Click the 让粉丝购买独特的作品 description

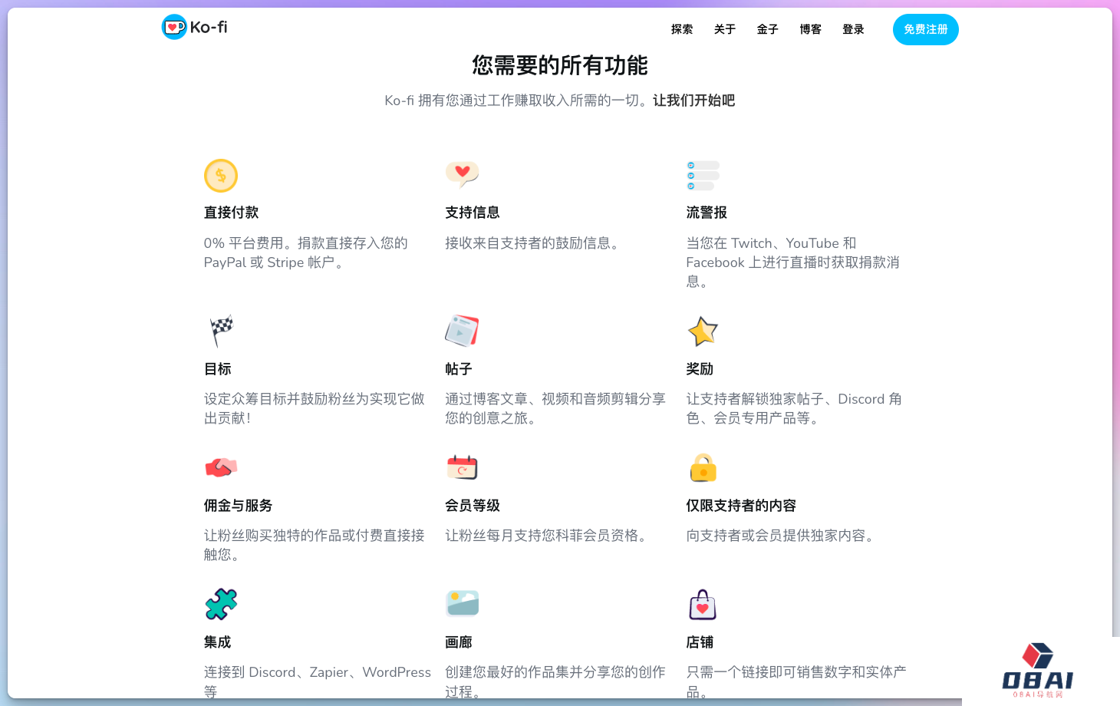point(315,545)
